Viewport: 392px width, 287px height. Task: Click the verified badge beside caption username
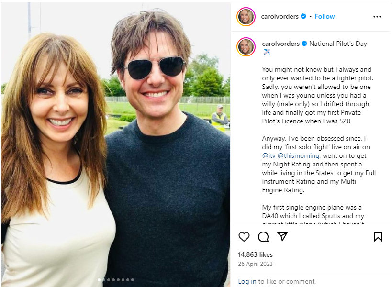coord(304,44)
